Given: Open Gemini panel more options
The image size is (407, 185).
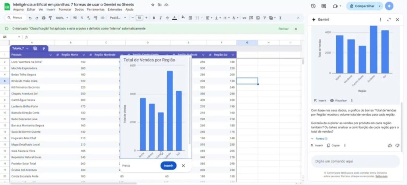Looking at the screenshot, I should [380, 20].
